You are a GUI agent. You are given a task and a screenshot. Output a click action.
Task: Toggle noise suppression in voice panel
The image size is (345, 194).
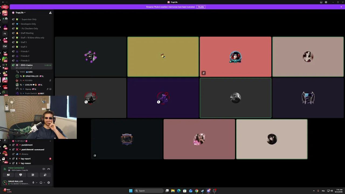tap(44, 169)
